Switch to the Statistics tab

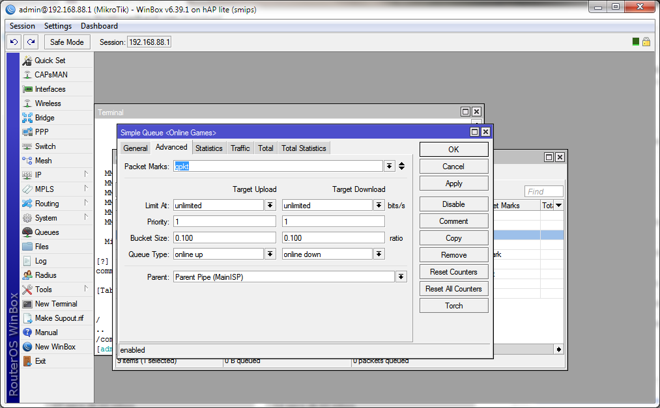pos(208,148)
